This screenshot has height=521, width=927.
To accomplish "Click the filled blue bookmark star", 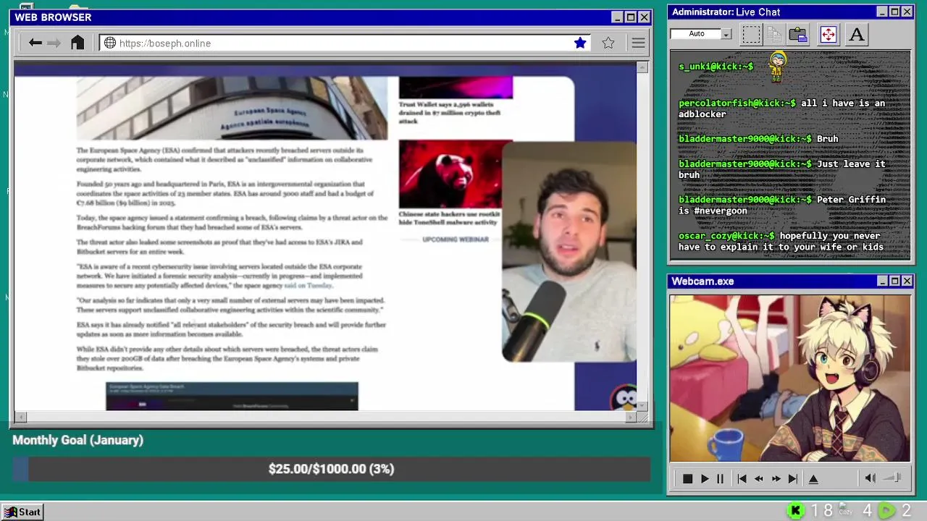I will [x=580, y=43].
